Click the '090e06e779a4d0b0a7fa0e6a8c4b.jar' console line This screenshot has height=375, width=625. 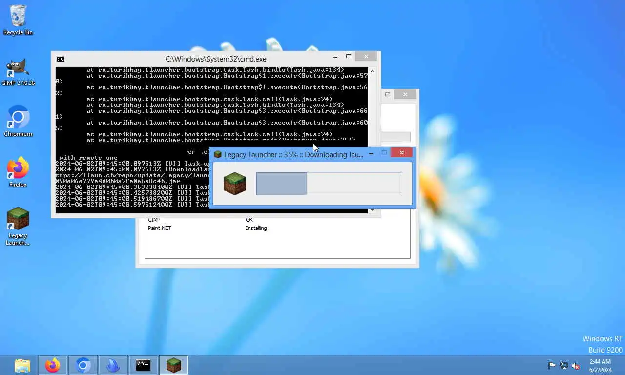coord(118,181)
